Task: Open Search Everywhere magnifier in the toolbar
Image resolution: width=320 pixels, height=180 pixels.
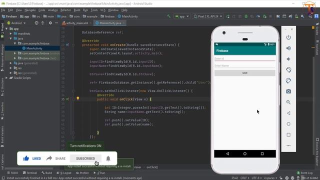Action: pyautogui.click(x=310, y=16)
